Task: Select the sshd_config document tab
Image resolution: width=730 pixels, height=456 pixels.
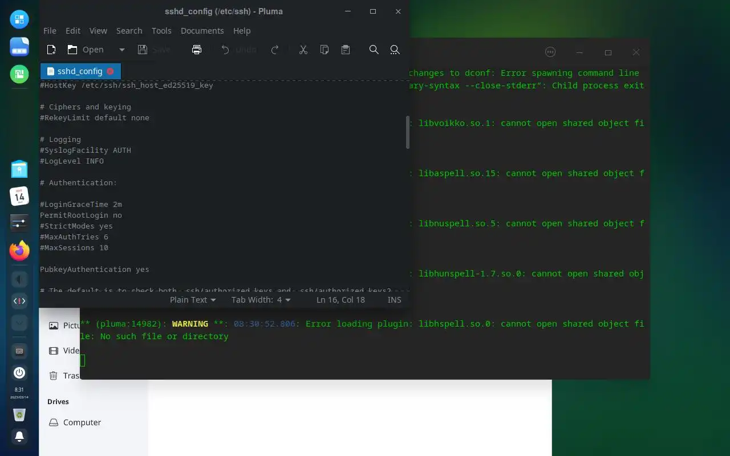Action: pyautogui.click(x=80, y=71)
